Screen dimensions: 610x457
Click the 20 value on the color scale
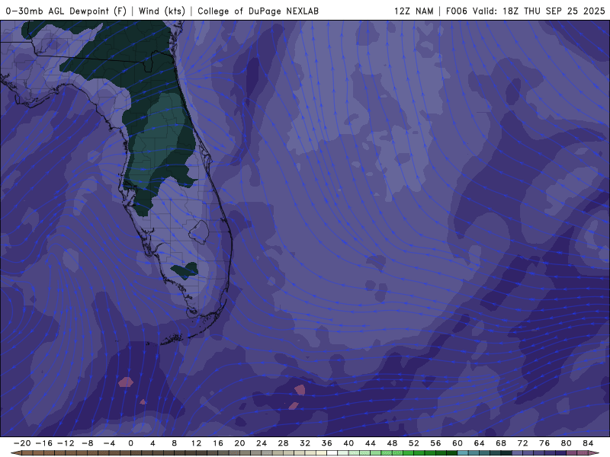pos(239,443)
